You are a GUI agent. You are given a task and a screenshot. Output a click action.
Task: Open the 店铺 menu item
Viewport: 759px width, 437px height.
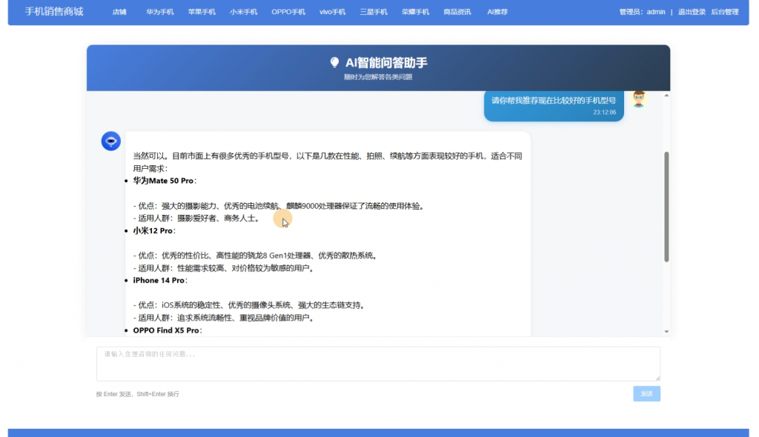coord(119,12)
